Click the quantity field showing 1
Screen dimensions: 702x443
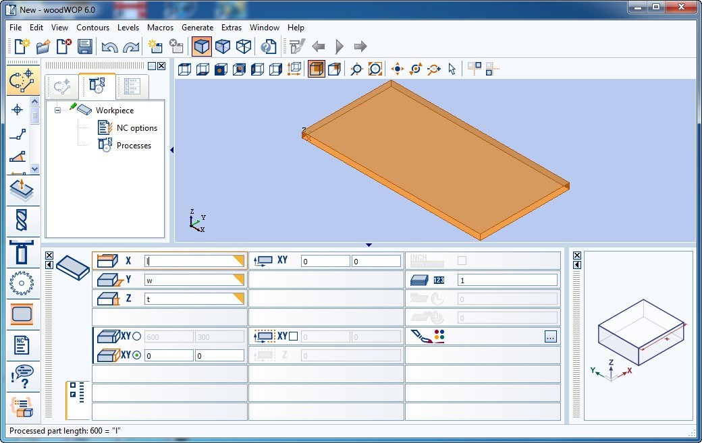click(x=507, y=280)
